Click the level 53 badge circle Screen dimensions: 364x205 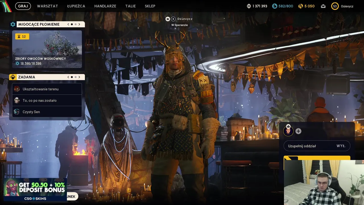[335, 6]
